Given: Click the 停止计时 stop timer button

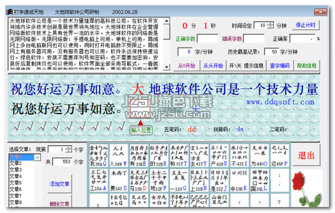Looking at the screenshot, I should click(306, 25).
